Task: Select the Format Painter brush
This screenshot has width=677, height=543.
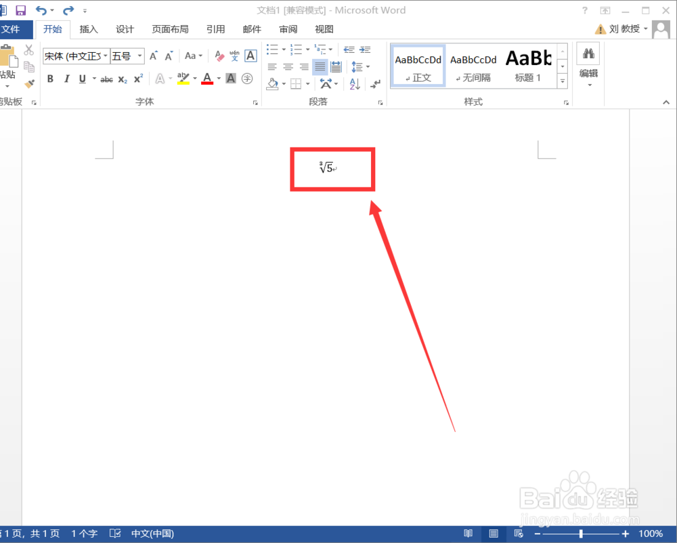Action: pos(29,83)
